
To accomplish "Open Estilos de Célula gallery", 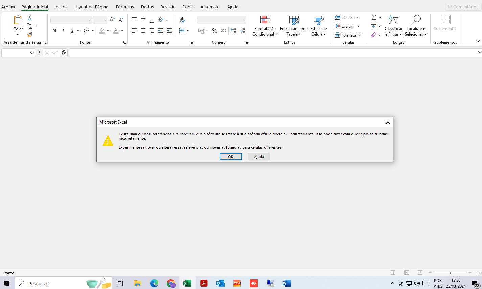I will point(319,26).
